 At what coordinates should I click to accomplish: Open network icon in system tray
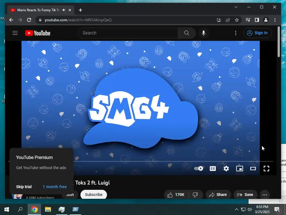click(243, 209)
